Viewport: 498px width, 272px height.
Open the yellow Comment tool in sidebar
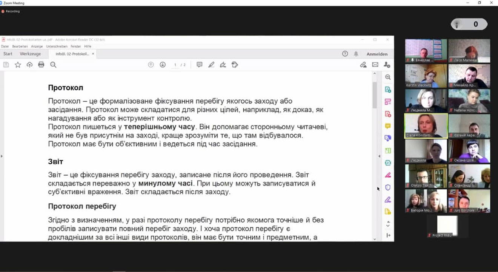[x=388, y=126]
